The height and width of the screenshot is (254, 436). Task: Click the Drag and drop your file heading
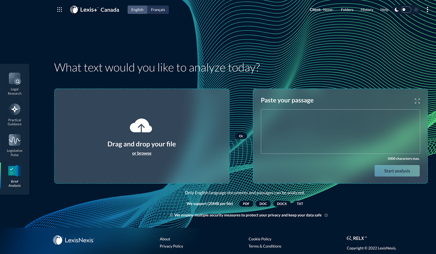(x=142, y=144)
